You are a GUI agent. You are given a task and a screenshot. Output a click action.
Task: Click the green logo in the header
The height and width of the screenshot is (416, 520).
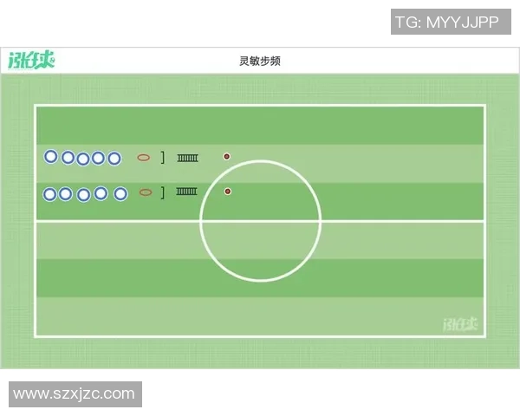pyautogui.click(x=31, y=61)
